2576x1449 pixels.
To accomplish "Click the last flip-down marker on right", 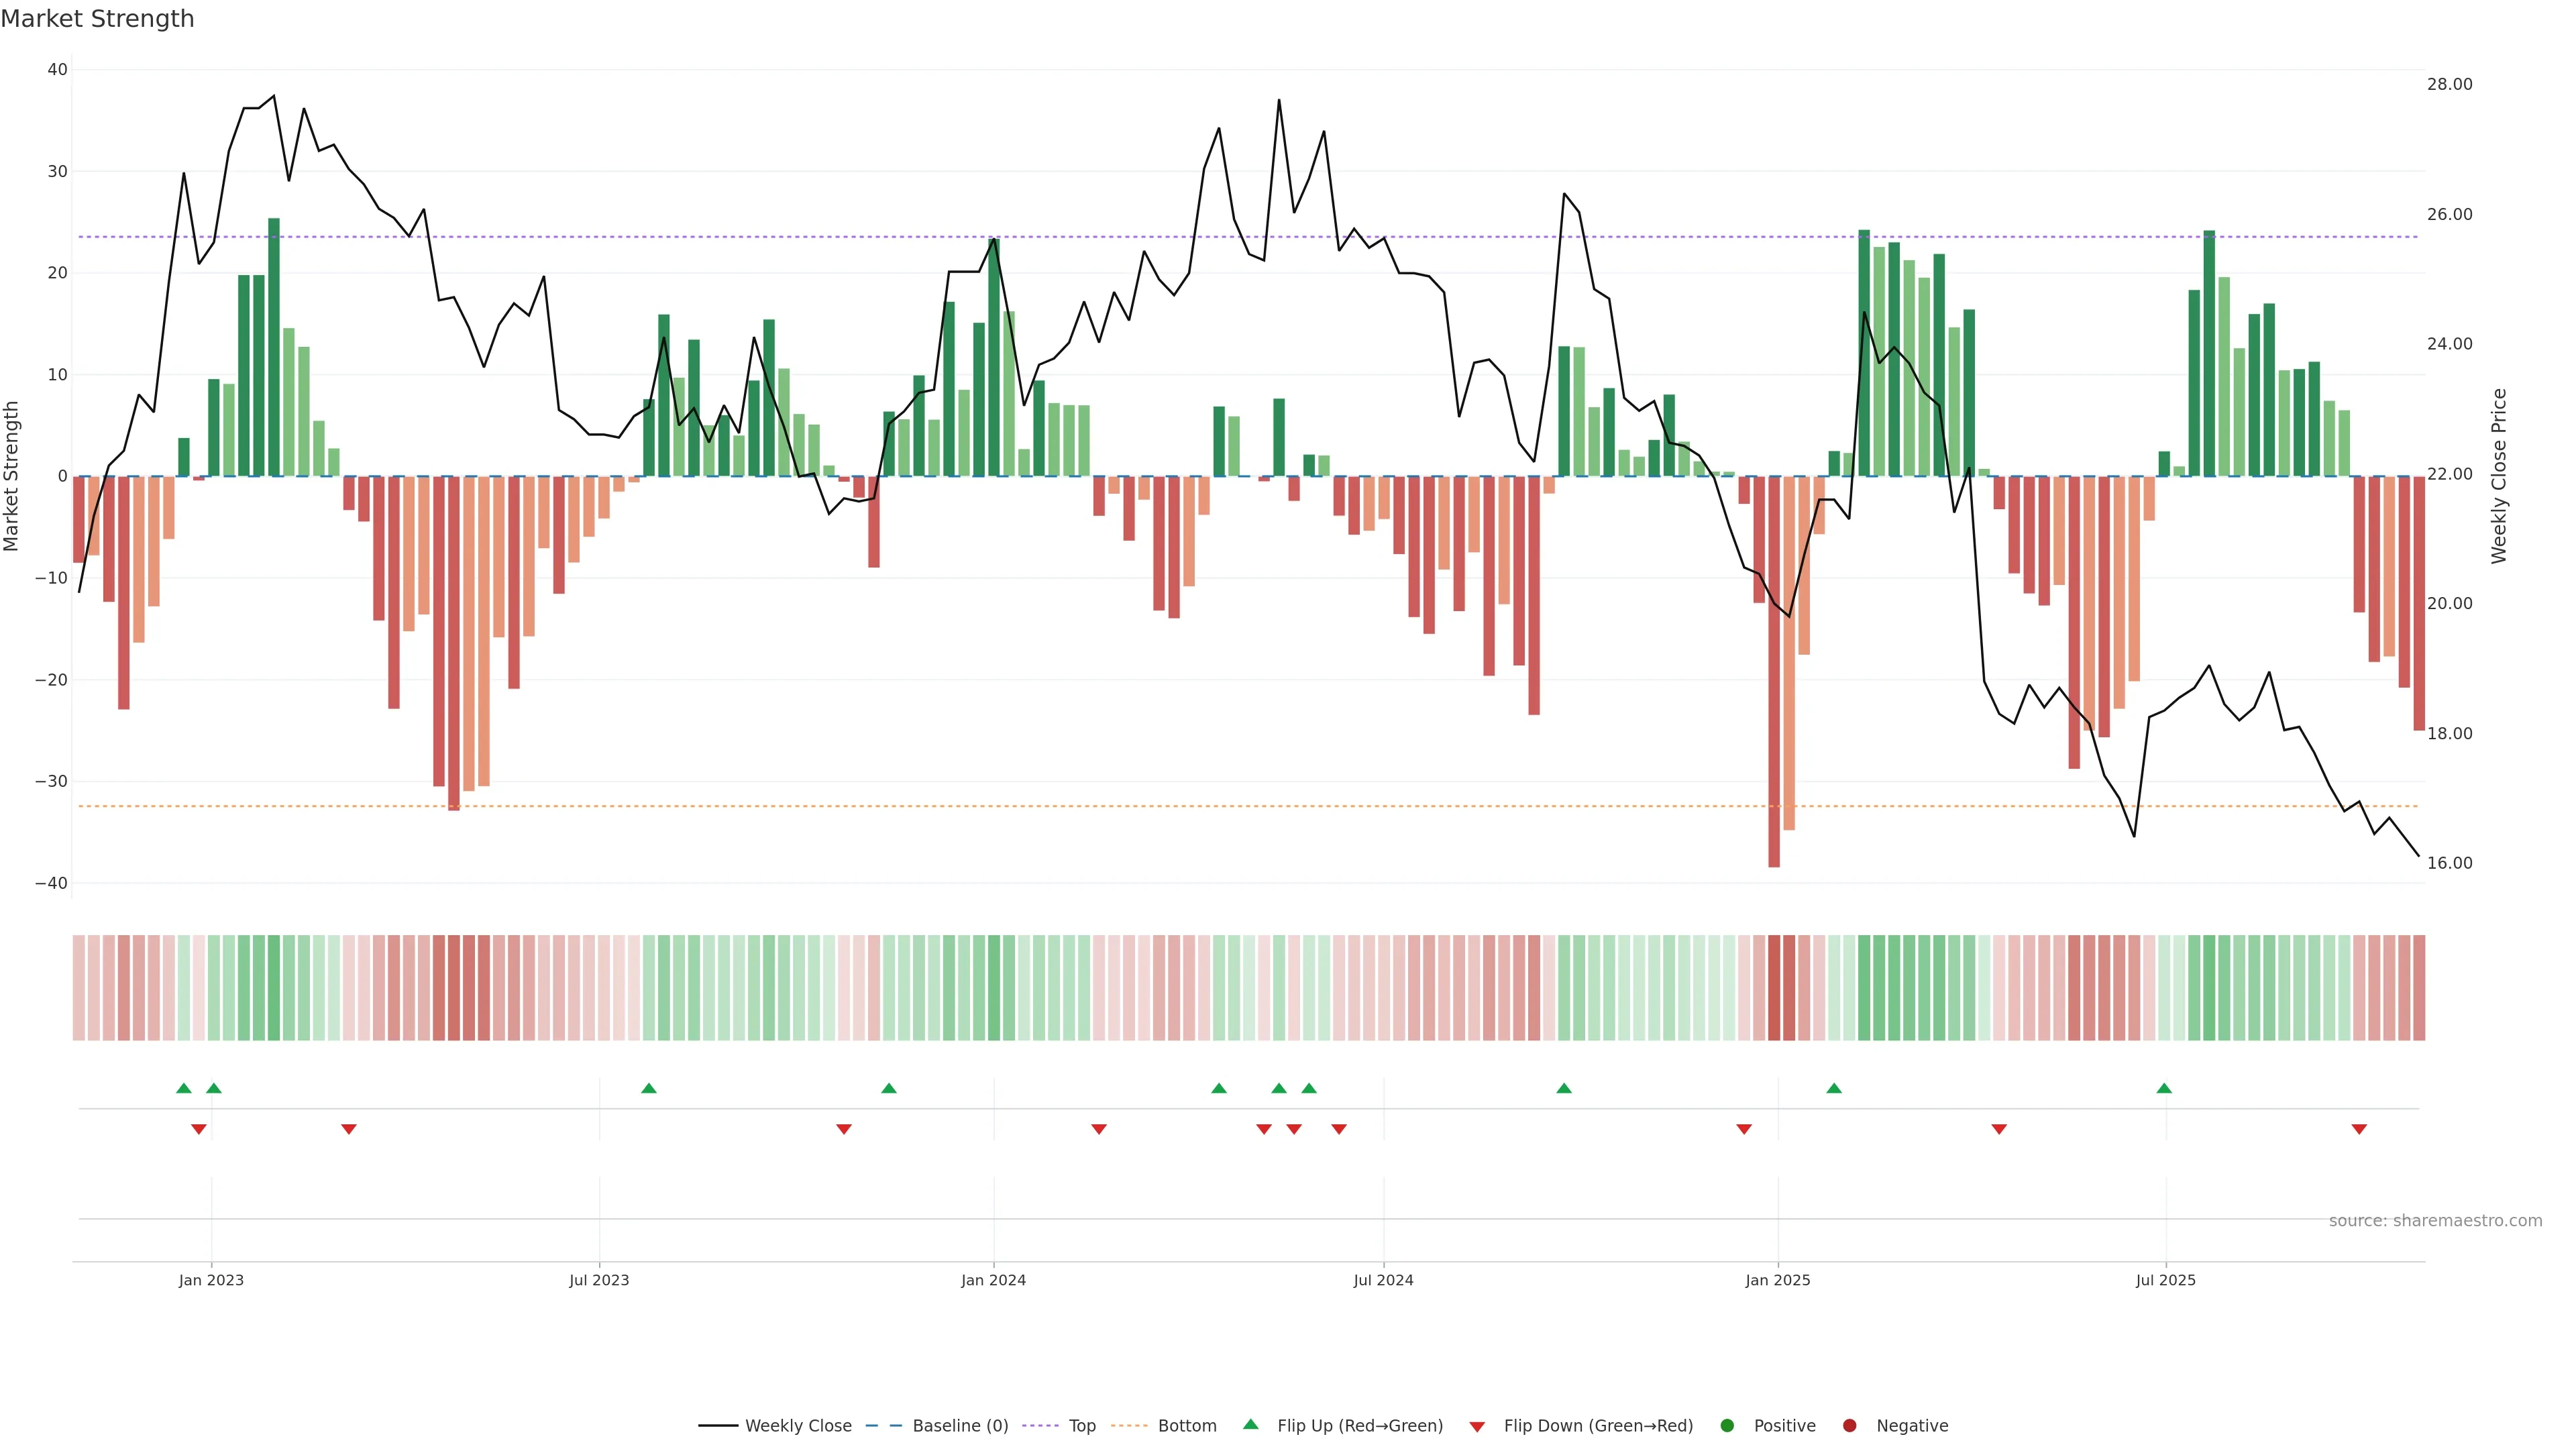I will [x=2359, y=1129].
